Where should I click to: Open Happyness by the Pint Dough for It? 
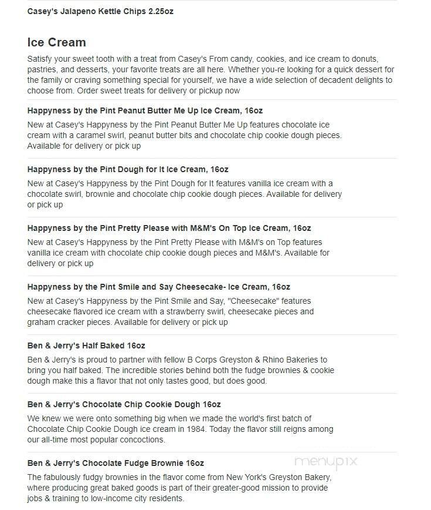coord(128,169)
